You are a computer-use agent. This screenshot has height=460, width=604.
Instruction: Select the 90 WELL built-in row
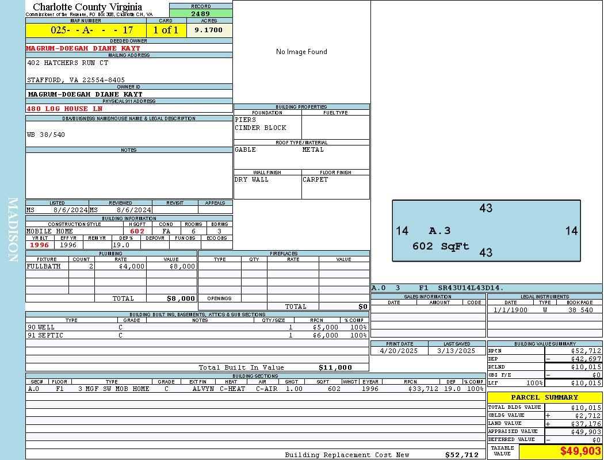click(196, 327)
